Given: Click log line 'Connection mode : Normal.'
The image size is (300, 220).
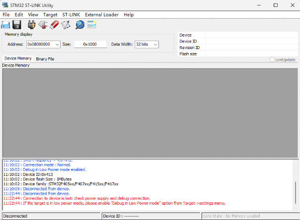Looking at the screenshot, I should coord(37,165).
